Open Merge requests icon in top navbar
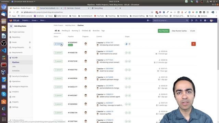The height and width of the screenshot is (123, 219). pyautogui.click(x=196, y=20)
